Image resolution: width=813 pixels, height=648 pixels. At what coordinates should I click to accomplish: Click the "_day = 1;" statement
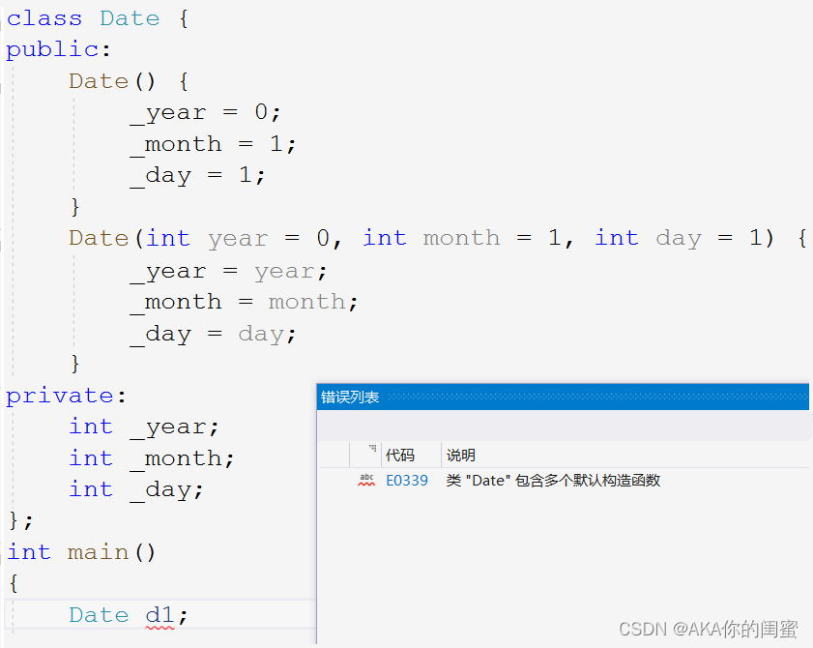(197, 176)
